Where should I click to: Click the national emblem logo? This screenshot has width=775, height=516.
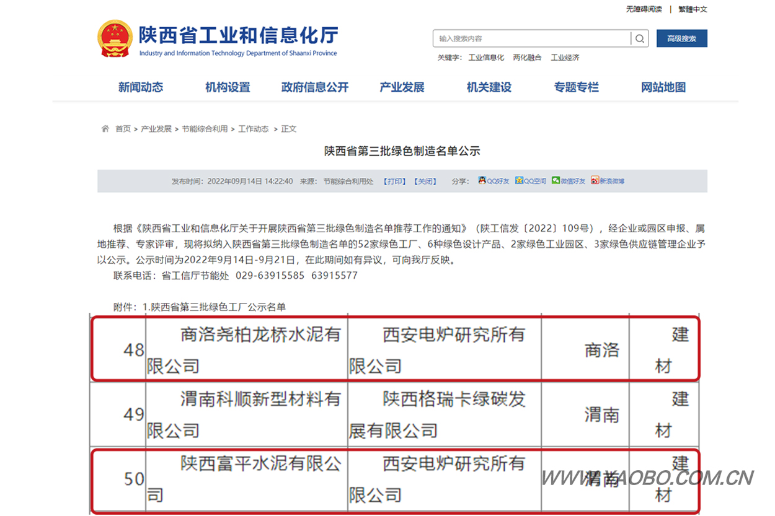pyautogui.click(x=115, y=38)
